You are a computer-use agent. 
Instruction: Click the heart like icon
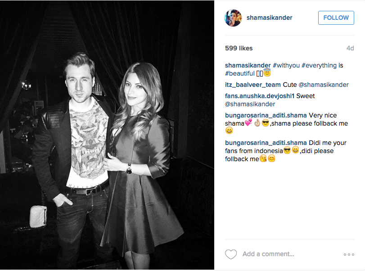231,254
